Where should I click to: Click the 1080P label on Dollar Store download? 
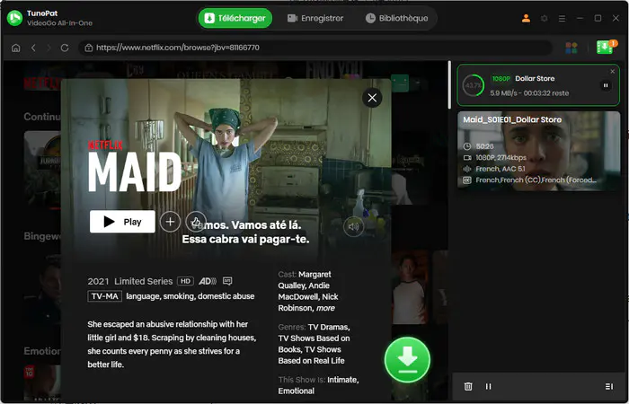[x=501, y=79]
